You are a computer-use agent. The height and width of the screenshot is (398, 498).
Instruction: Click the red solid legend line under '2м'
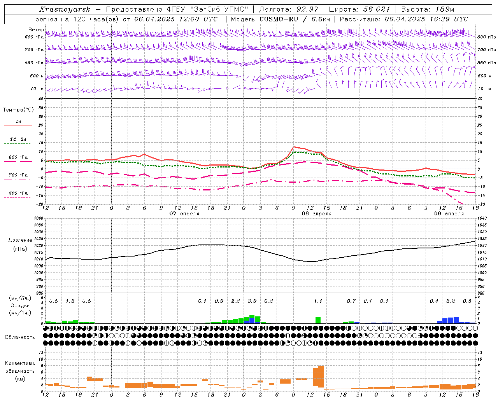(x=18, y=126)
